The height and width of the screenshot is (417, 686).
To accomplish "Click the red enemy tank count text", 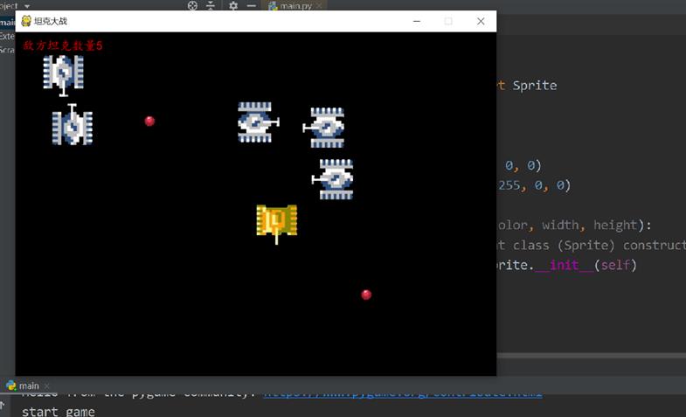I will (x=63, y=45).
